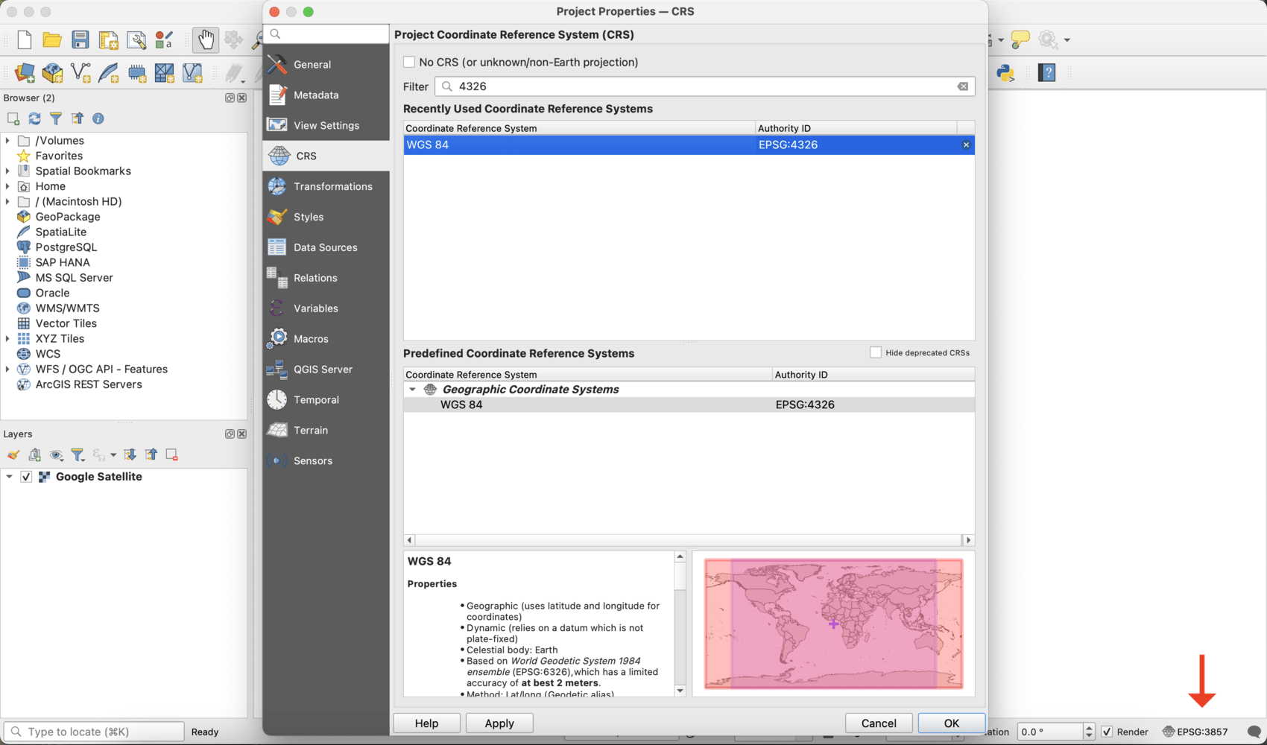The height and width of the screenshot is (745, 1267).
Task: Click the New SpatiaLite Layer feather icon
Action: coord(109,72)
